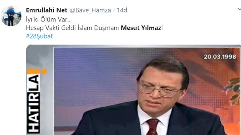Viewport: 241px width, 135px height.
Task: Follow the #28Şubat hashtag
Action: coord(39,36)
